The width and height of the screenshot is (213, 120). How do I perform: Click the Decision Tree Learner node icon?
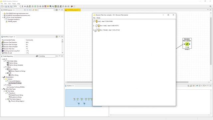pos(187,44)
